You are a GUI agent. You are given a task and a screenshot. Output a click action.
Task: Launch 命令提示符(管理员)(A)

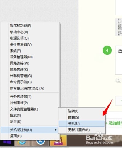(x=30, y=88)
